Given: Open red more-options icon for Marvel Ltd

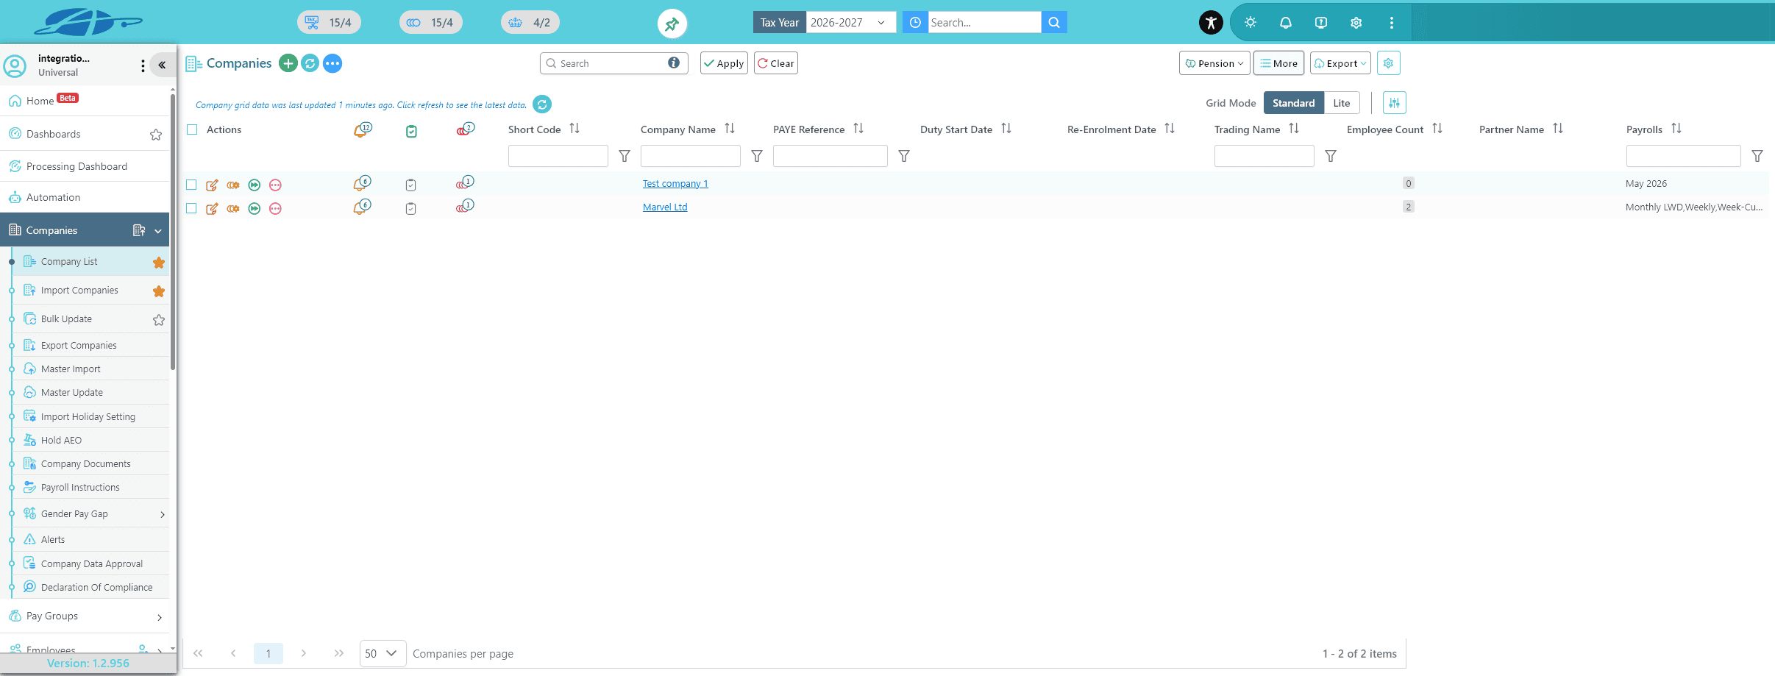Looking at the screenshot, I should click(x=275, y=209).
